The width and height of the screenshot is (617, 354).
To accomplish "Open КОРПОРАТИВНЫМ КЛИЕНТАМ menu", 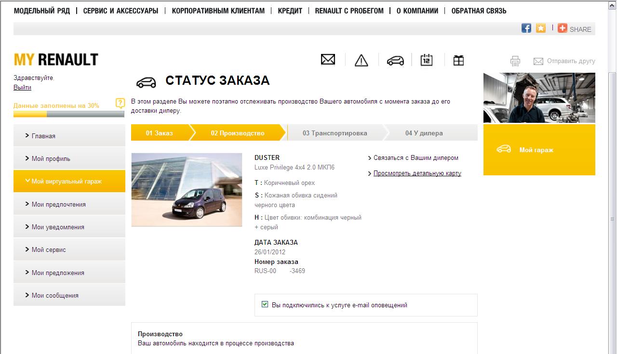I will click(x=218, y=11).
